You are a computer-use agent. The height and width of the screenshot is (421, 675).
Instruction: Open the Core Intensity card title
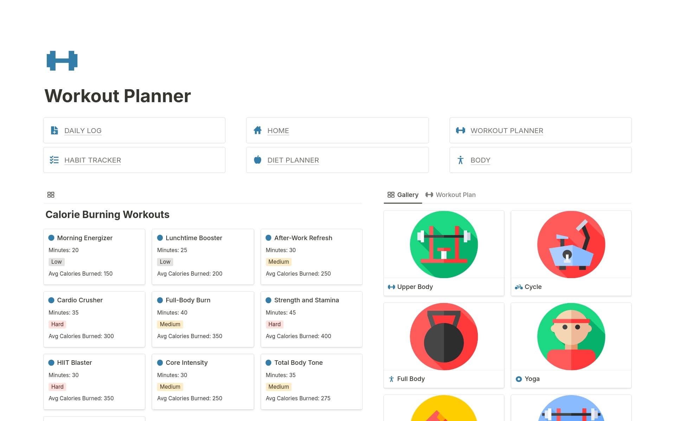pyautogui.click(x=186, y=363)
